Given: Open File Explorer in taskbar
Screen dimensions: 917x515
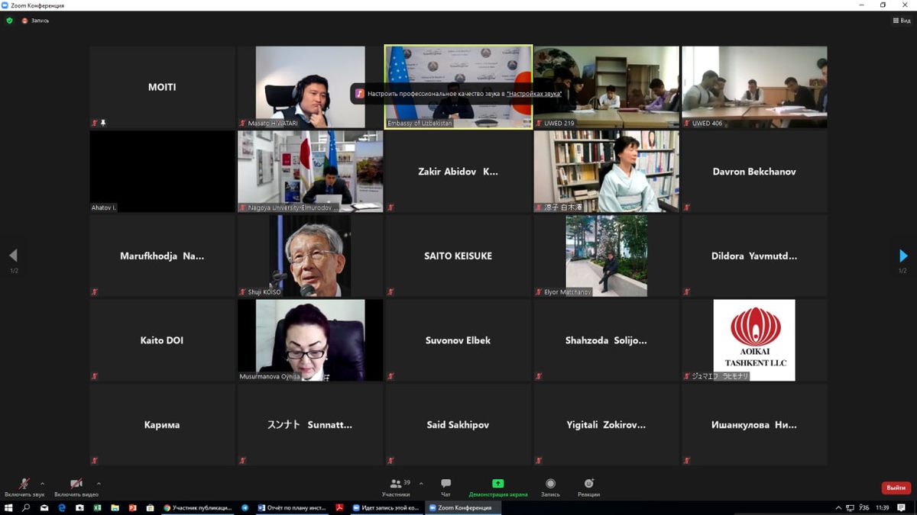Looking at the screenshot, I should click(x=115, y=507).
